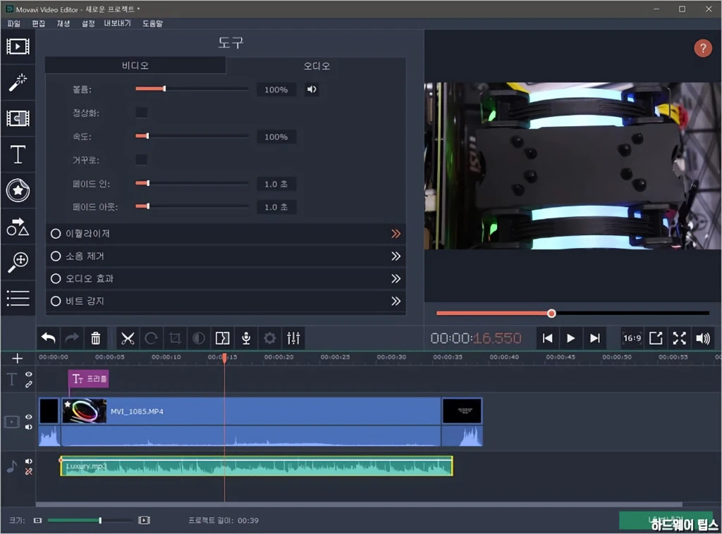
Task: Adjust the speed slider
Action: click(192, 136)
